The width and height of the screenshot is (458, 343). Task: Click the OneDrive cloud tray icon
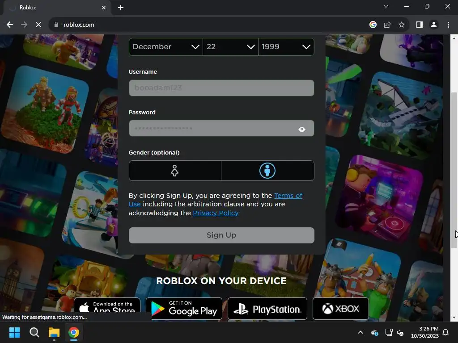click(x=374, y=332)
